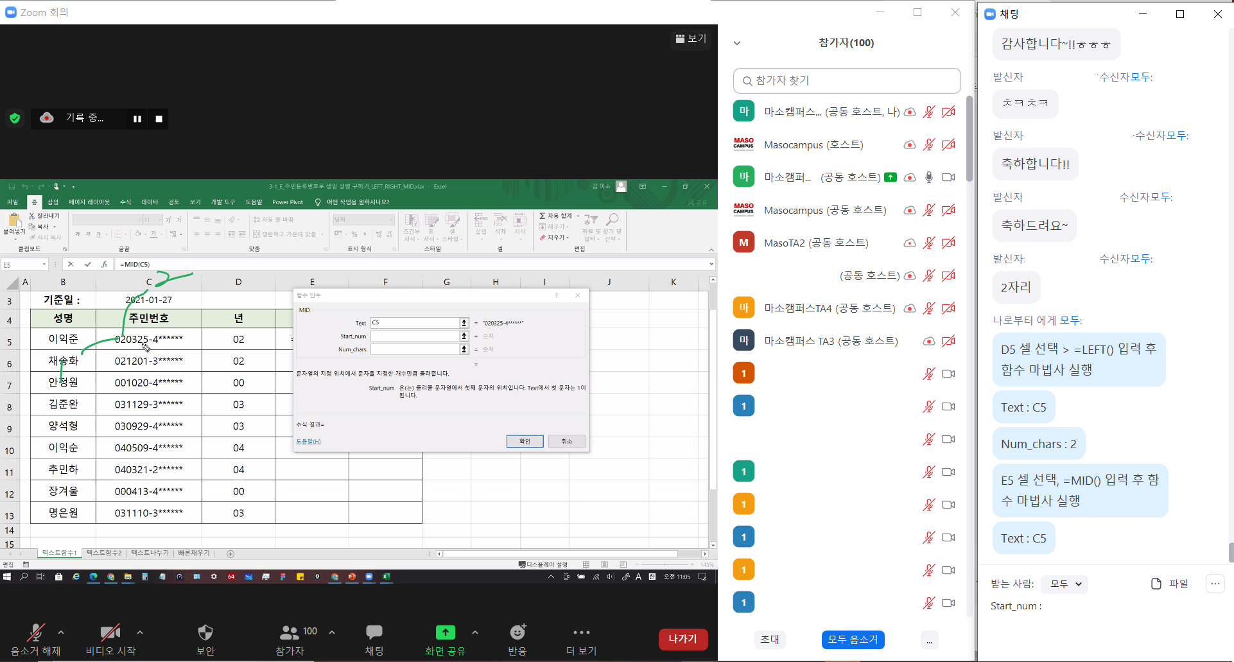Collapse the 참가자 panel with the chevron

tap(737, 43)
